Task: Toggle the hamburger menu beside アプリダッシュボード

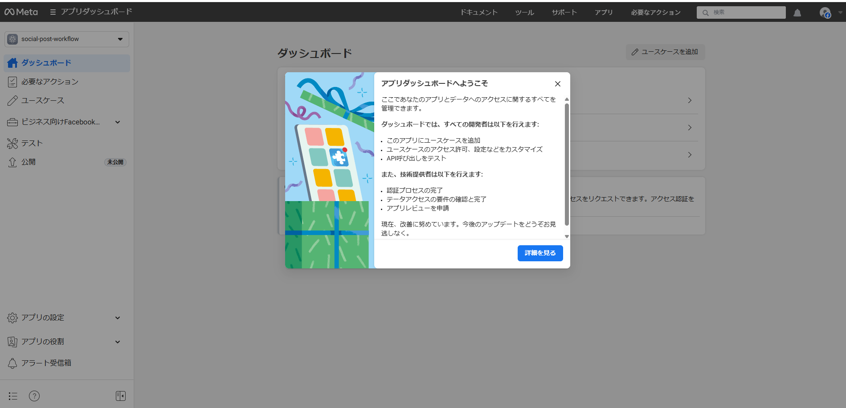Action: click(x=53, y=12)
